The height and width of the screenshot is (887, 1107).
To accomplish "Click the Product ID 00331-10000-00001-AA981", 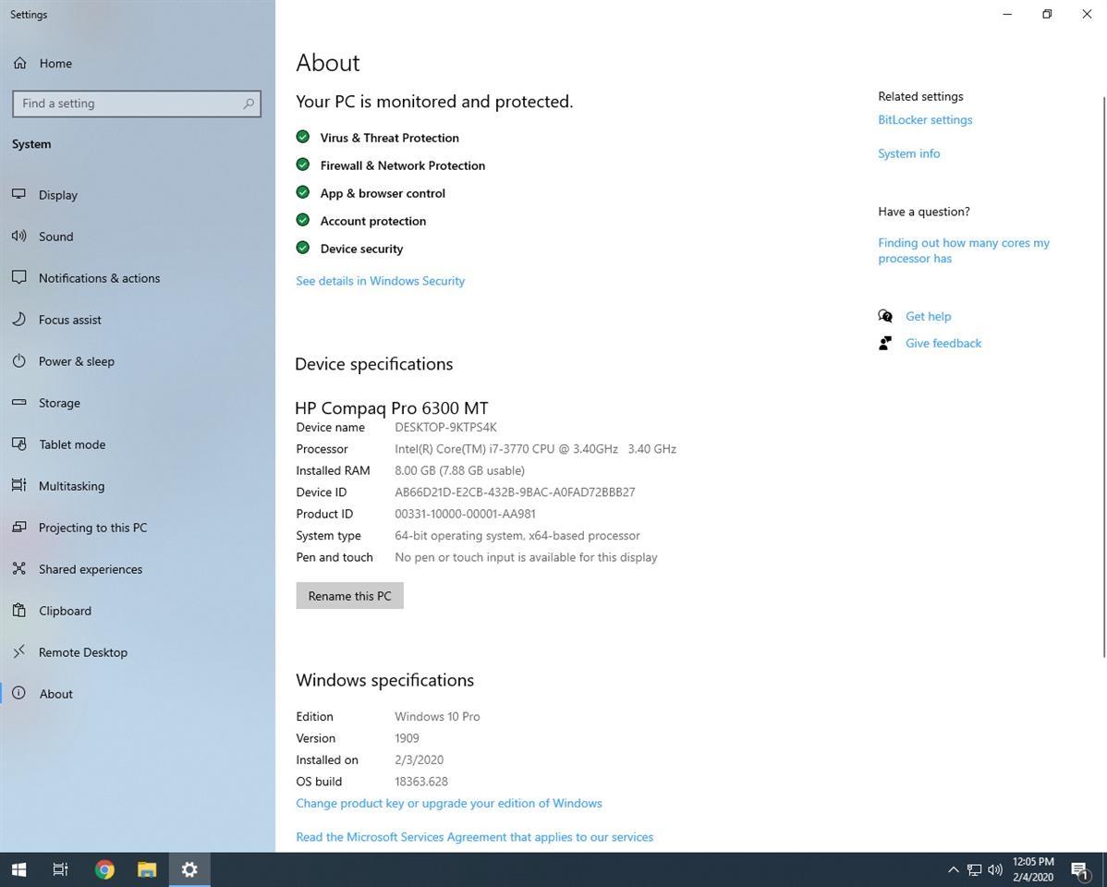I will 465,514.
